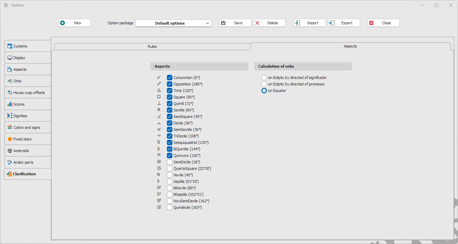Click the Fixed stars sun icon
The height and width of the screenshot is (244, 458).
pyautogui.click(x=10, y=139)
